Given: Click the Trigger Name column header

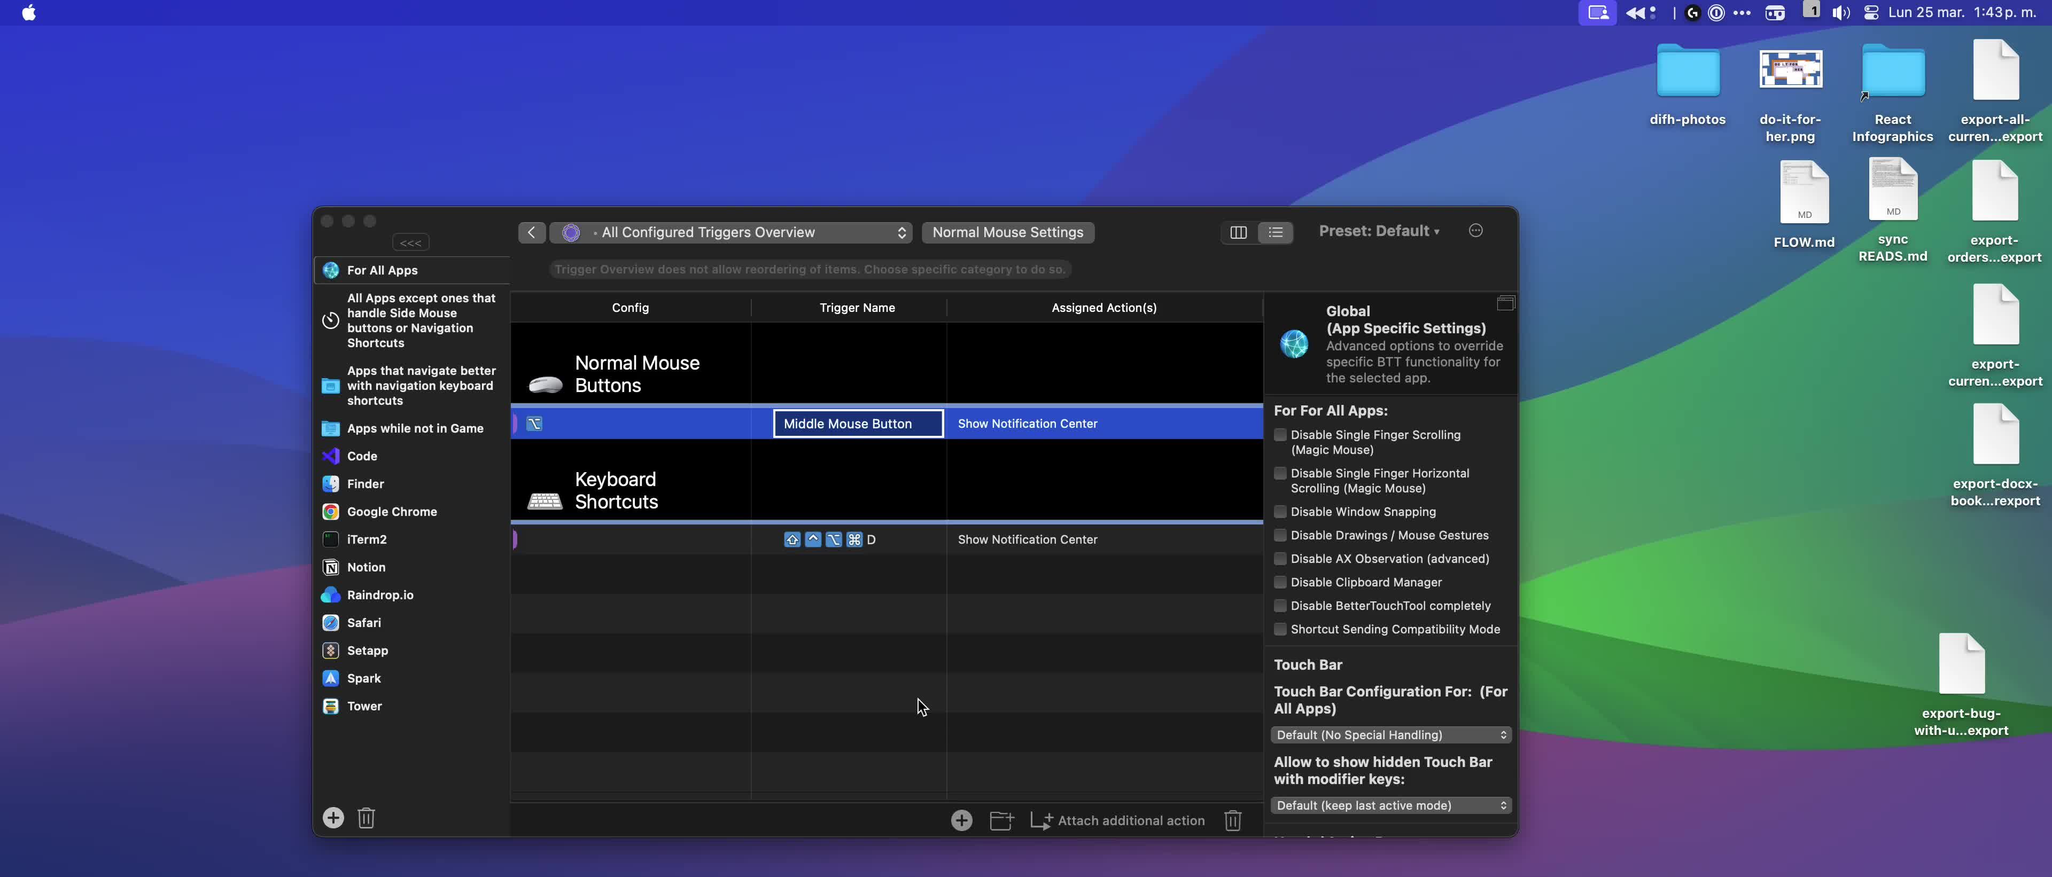Looking at the screenshot, I should (x=857, y=308).
